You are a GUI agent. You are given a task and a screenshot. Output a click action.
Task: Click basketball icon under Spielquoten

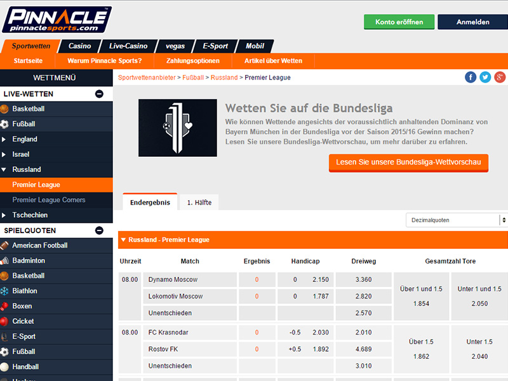(4, 276)
